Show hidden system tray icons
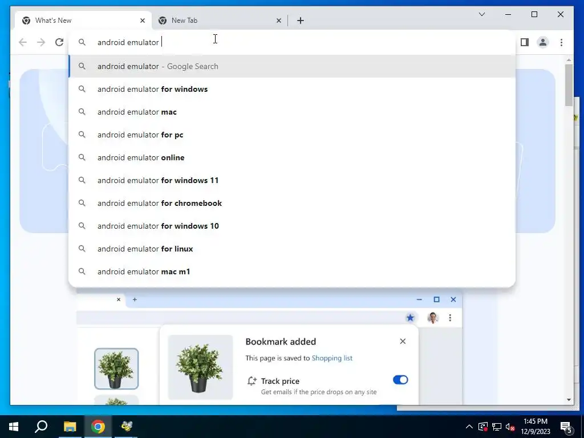Image resolution: width=584 pixels, height=438 pixels. (469, 427)
